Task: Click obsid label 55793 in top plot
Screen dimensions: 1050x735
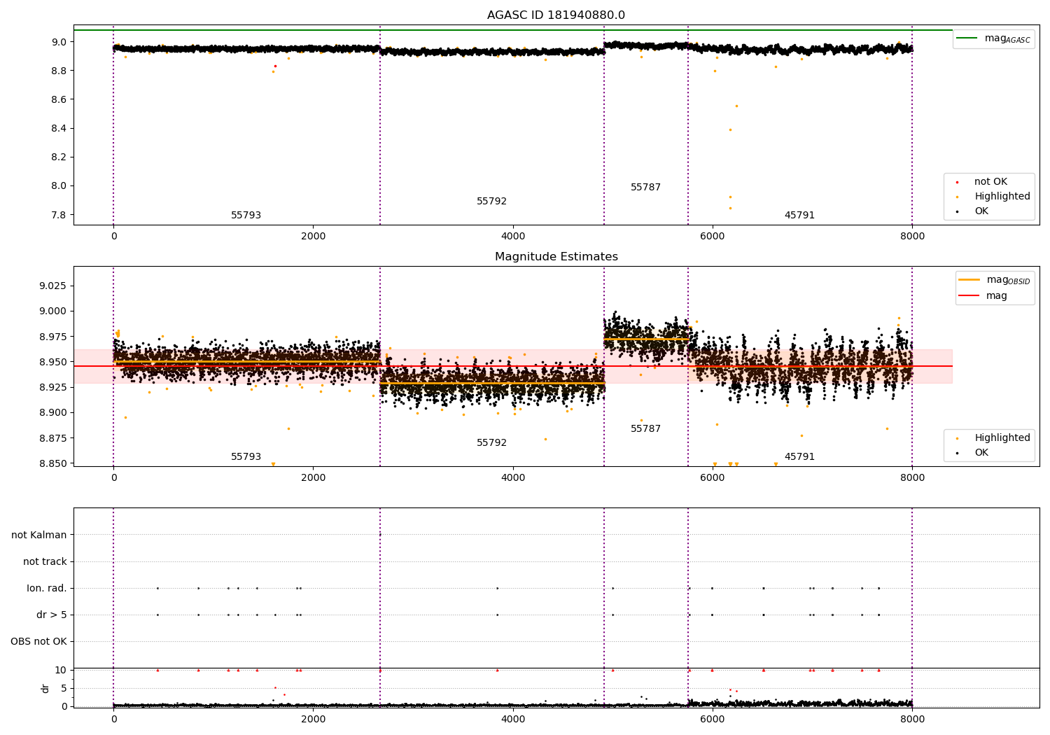Action: pos(246,216)
